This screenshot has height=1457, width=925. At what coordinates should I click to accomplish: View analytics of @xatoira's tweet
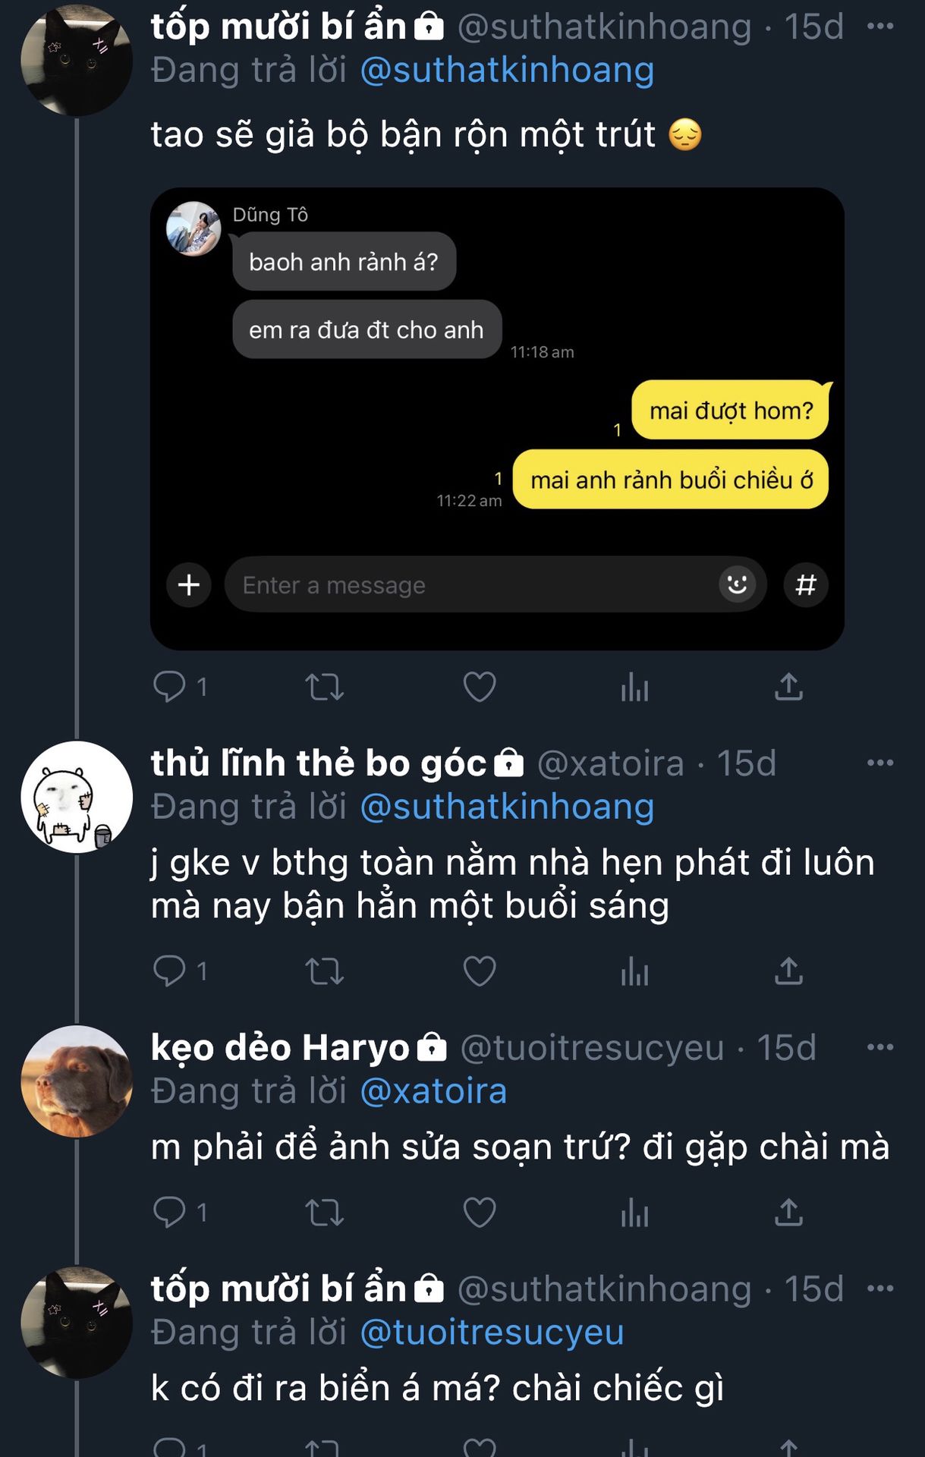[x=634, y=971]
